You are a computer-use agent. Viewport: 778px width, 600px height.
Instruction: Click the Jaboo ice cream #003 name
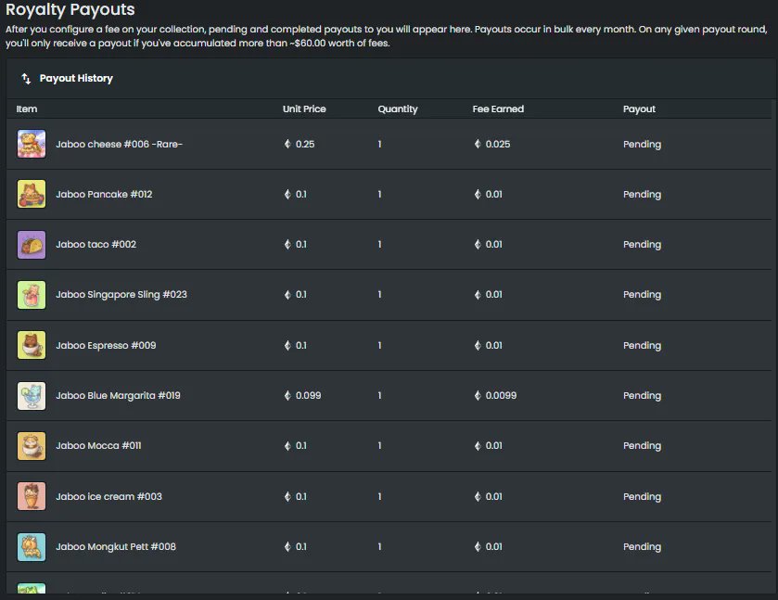[x=108, y=496]
